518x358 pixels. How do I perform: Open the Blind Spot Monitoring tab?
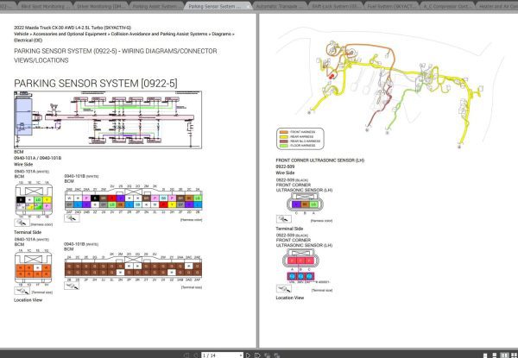coord(44,6)
